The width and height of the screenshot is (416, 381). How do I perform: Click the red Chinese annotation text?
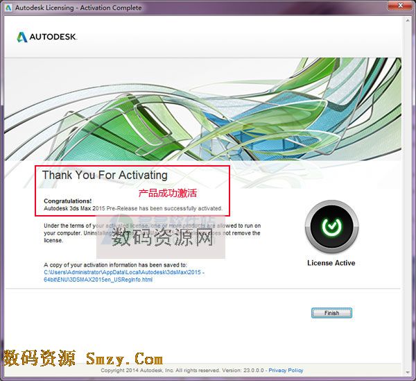(x=167, y=193)
